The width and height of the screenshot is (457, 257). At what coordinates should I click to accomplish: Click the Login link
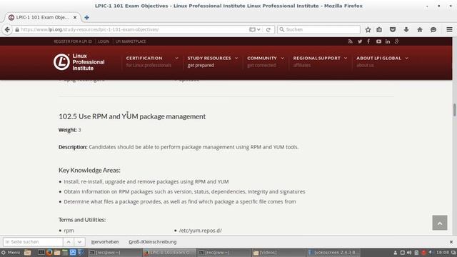104,41
